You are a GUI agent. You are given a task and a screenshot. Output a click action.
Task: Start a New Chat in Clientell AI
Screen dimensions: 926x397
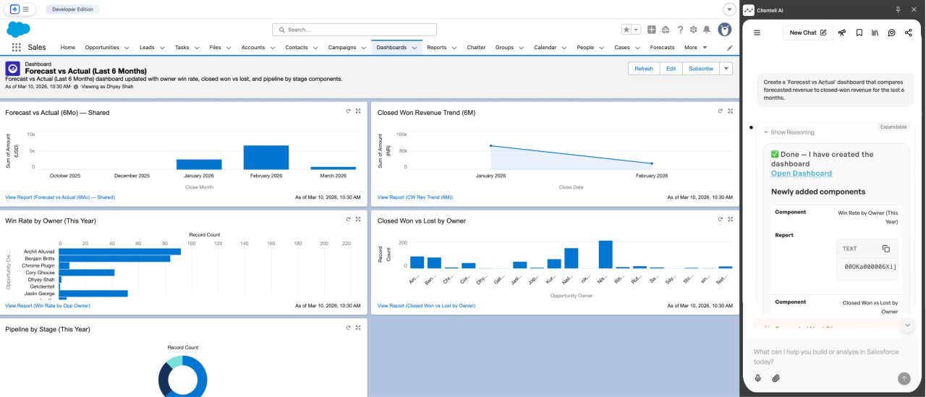[807, 33]
